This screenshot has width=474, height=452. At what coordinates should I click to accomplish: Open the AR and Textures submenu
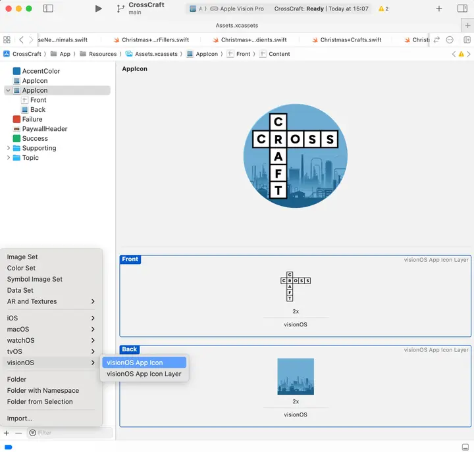click(x=51, y=301)
